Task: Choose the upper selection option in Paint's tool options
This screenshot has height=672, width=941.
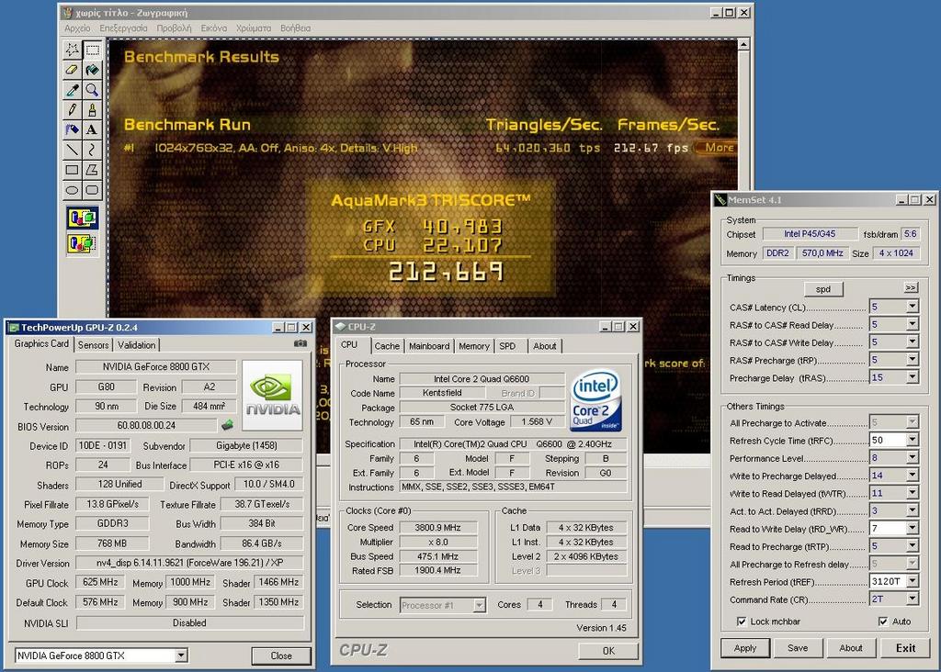Action: coord(82,218)
